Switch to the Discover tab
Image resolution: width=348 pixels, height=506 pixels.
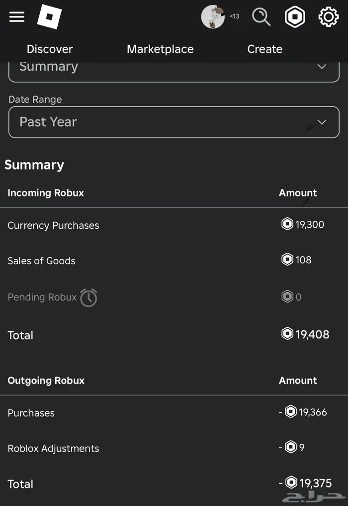[x=50, y=49]
